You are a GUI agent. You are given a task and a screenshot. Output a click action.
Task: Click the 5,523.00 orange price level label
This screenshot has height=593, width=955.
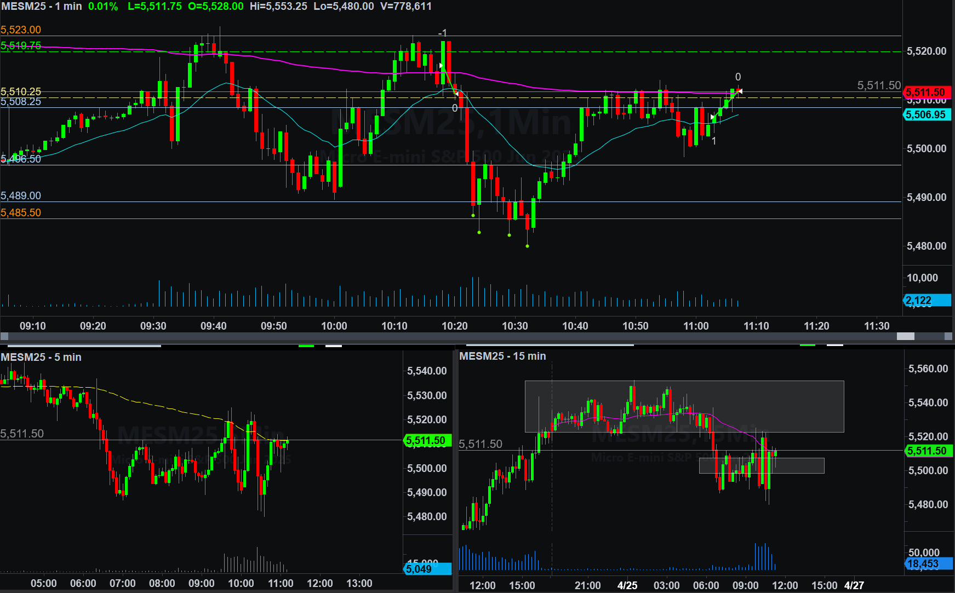click(x=21, y=30)
